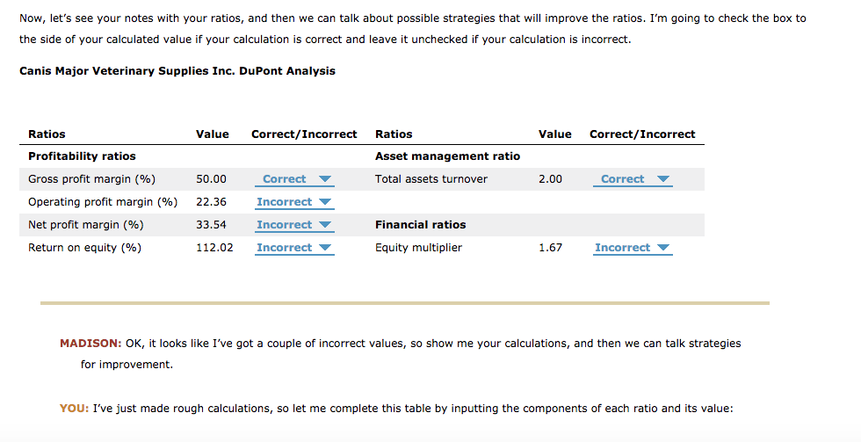Click the Gross profit margin (%) label
Screen dimensions: 861x442
click(91, 179)
